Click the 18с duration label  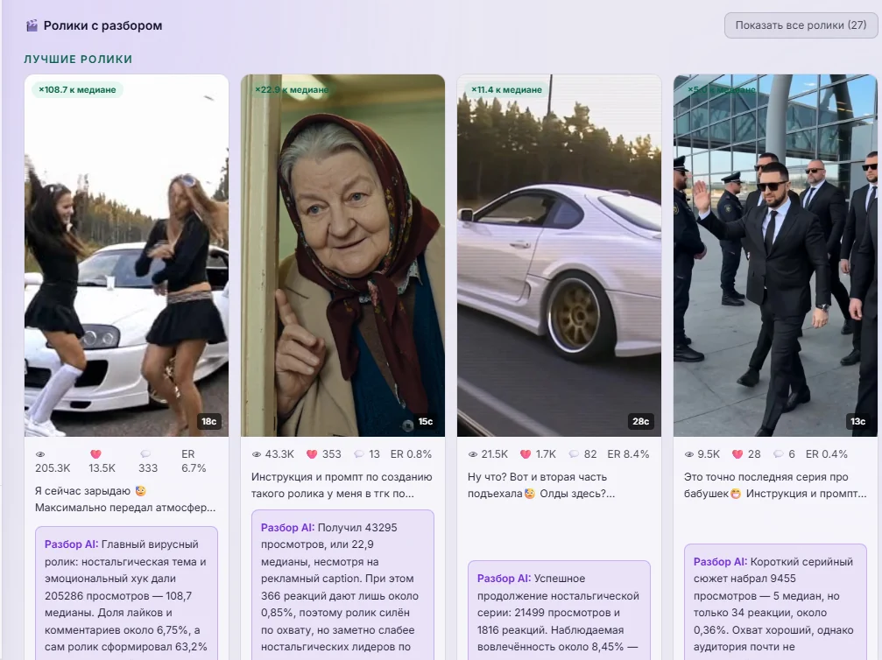click(209, 421)
